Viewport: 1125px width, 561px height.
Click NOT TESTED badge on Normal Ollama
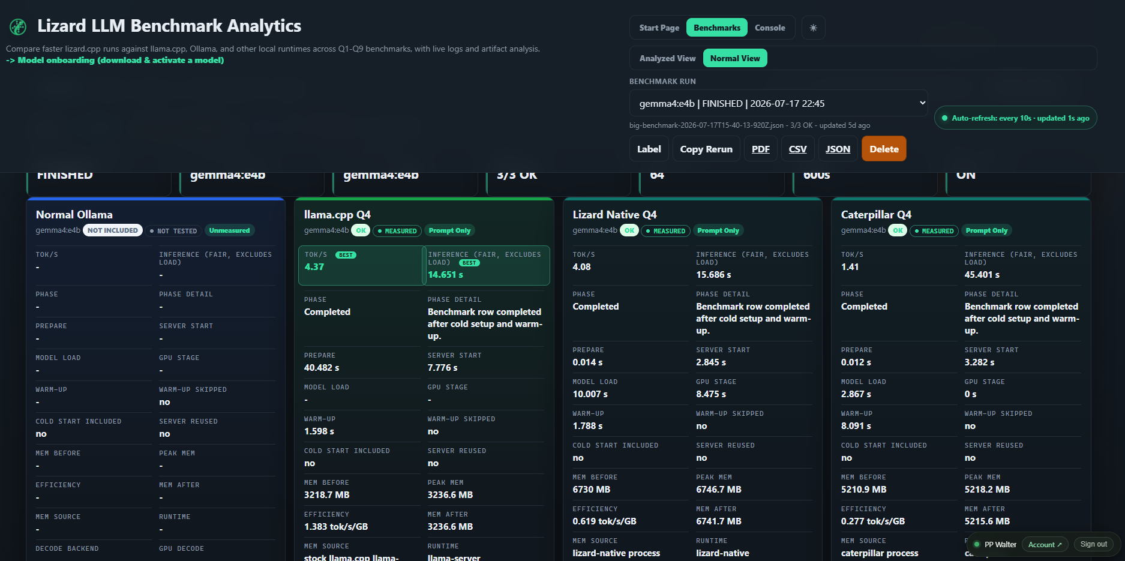173,230
